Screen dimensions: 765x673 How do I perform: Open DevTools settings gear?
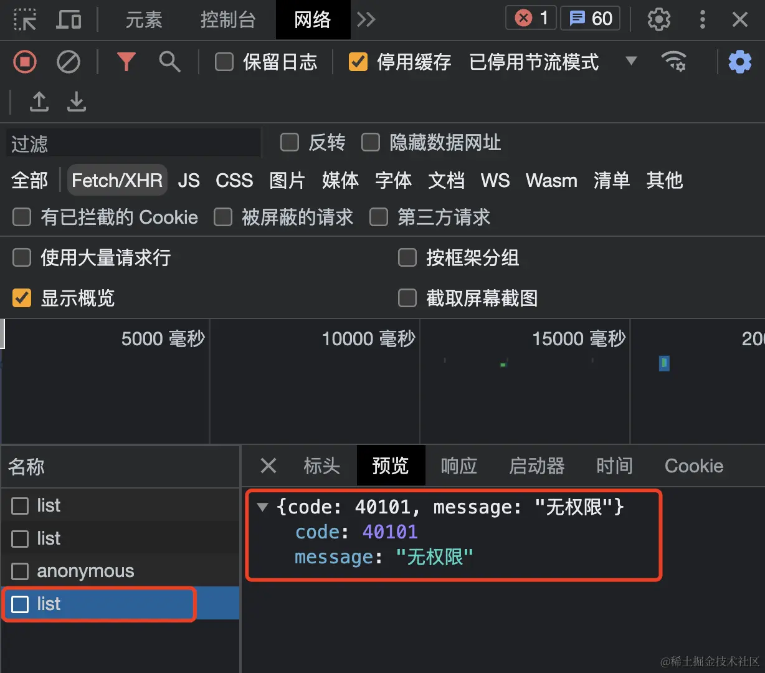click(x=658, y=19)
